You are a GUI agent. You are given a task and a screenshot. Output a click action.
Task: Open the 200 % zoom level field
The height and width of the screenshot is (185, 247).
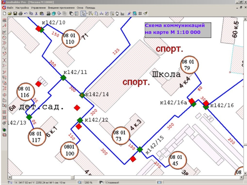[x=90, y=182]
